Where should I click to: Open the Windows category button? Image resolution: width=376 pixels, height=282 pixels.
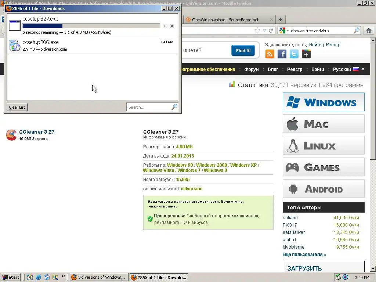tap(323, 102)
